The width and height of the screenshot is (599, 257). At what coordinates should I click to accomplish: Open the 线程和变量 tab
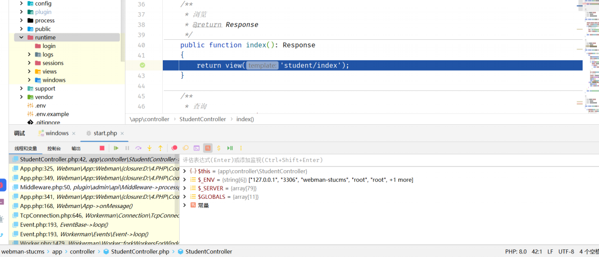[x=26, y=148]
